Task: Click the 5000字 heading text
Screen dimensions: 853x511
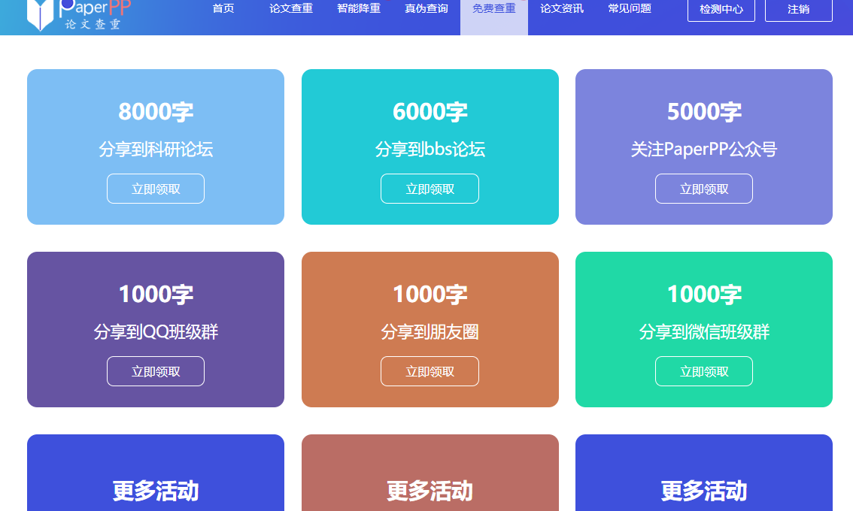Action: tap(704, 111)
